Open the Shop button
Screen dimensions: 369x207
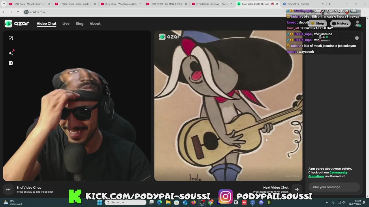click(317, 24)
